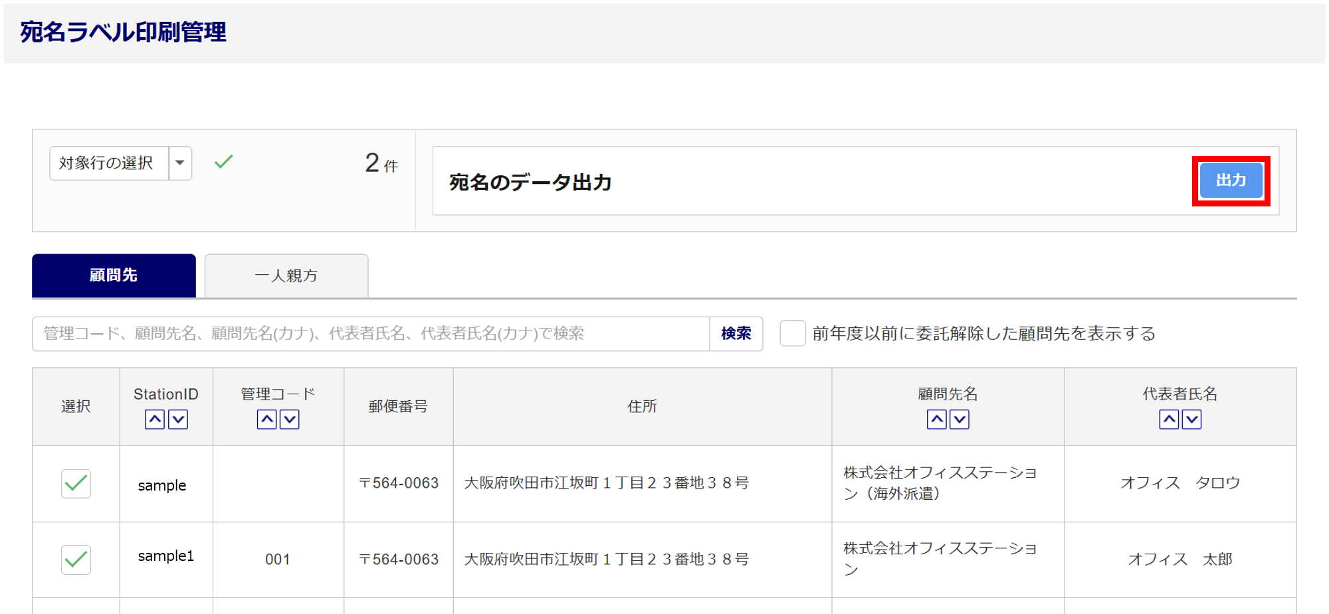The width and height of the screenshot is (1329, 614).
Task: Sort StationID column descending
Action: click(x=178, y=420)
